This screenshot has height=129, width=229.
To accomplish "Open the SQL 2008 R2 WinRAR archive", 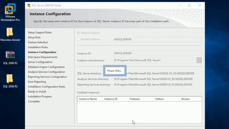I will [10, 57].
